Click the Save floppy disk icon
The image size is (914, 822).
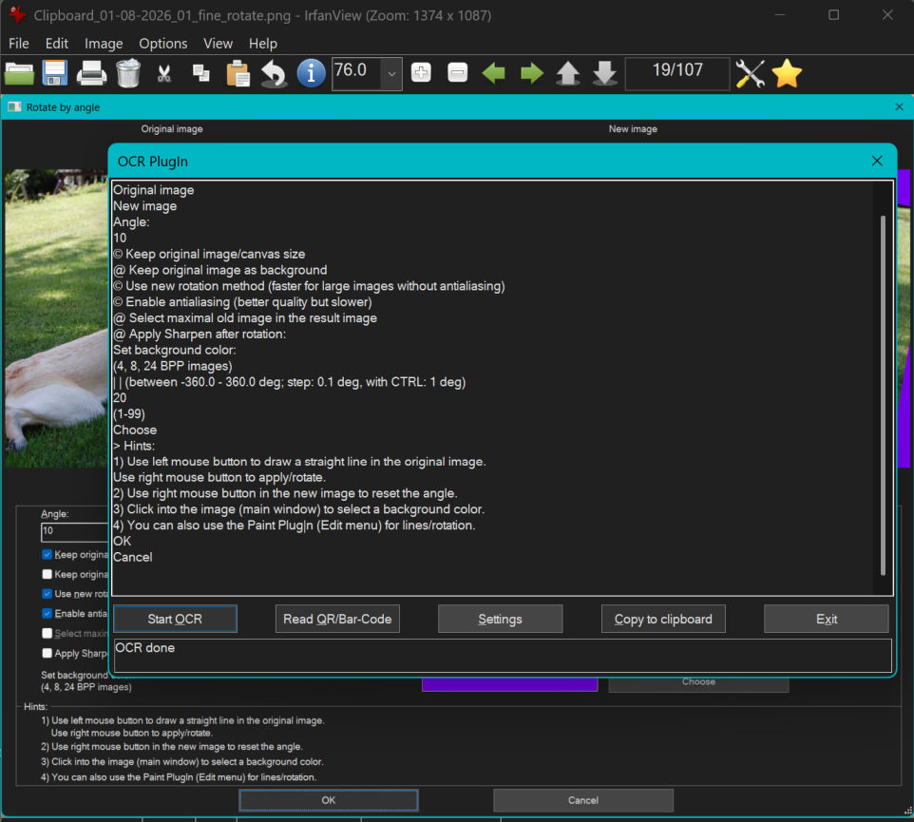pos(55,73)
